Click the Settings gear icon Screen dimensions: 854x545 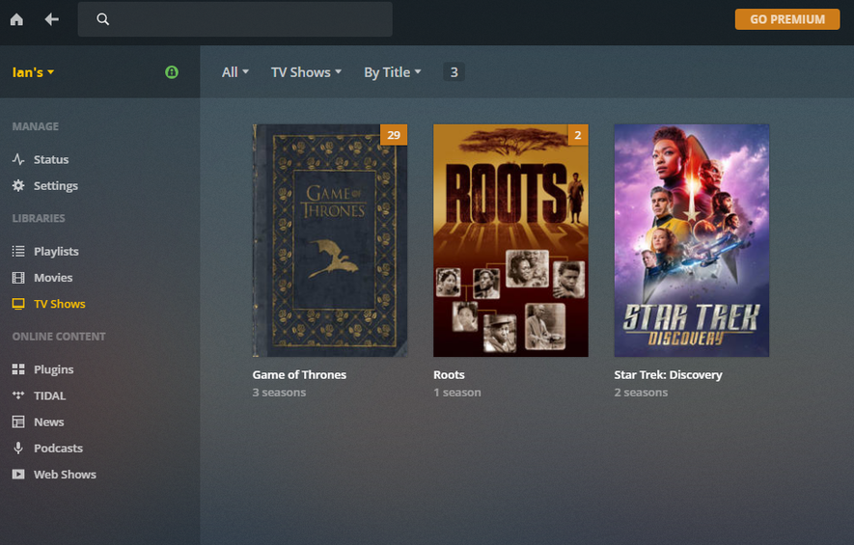pyautogui.click(x=18, y=185)
